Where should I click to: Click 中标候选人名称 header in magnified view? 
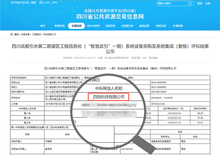(109, 88)
